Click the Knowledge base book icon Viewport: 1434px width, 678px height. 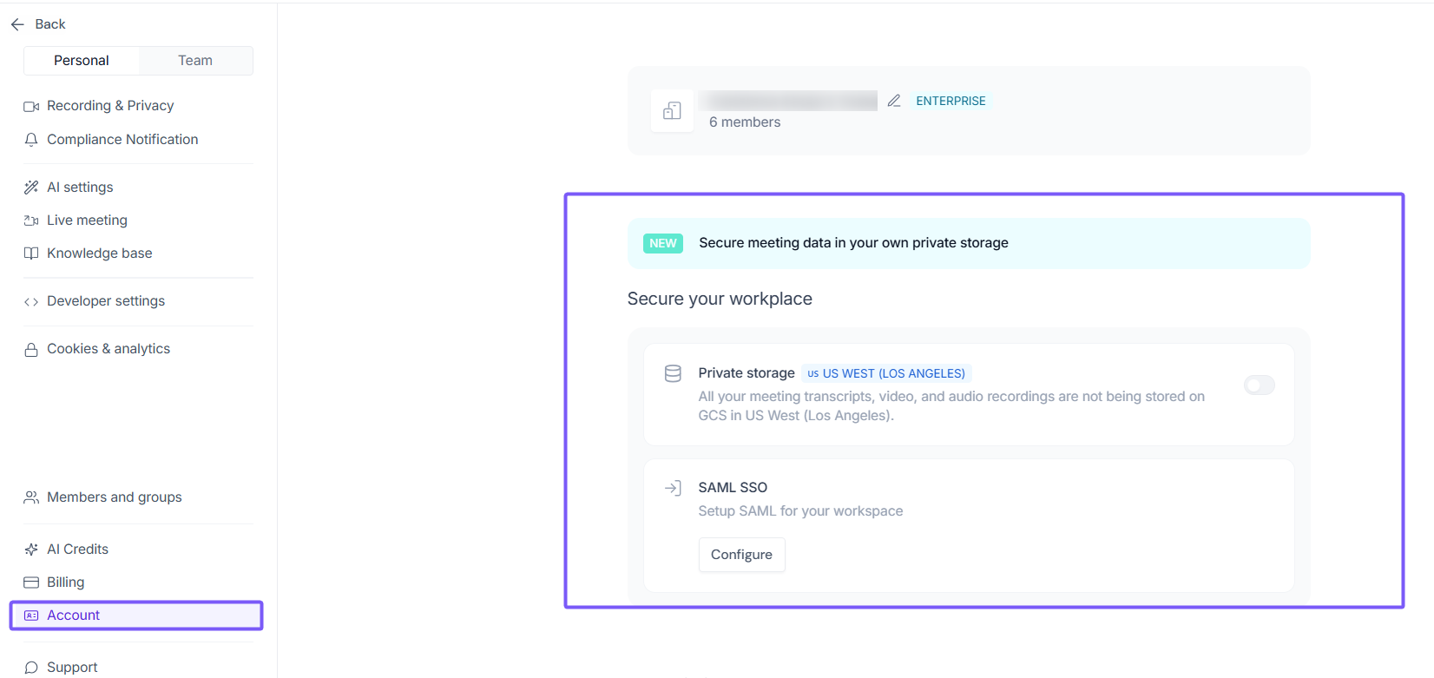click(x=31, y=253)
